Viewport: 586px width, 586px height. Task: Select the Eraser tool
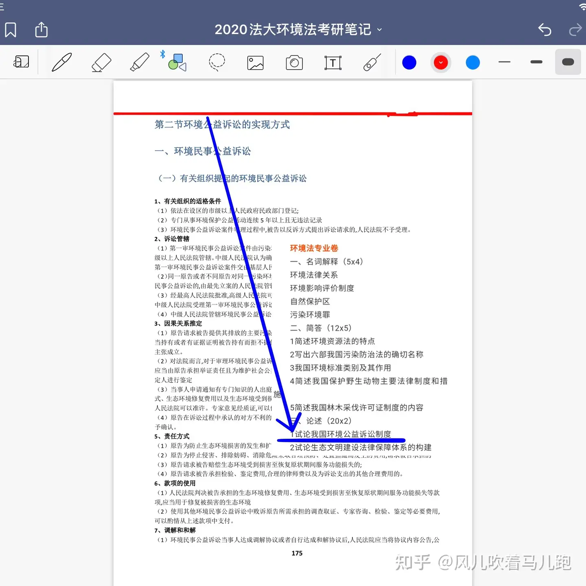[101, 62]
